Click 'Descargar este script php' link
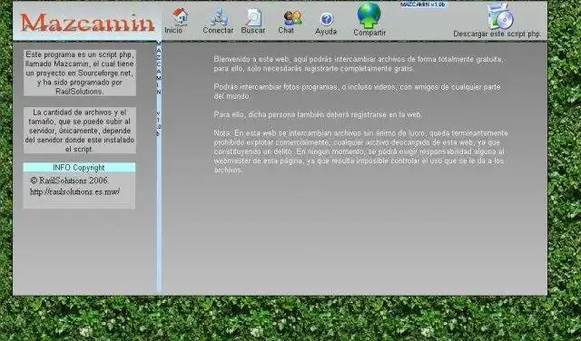Viewport: 581px width, 341px height. click(x=497, y=34)
